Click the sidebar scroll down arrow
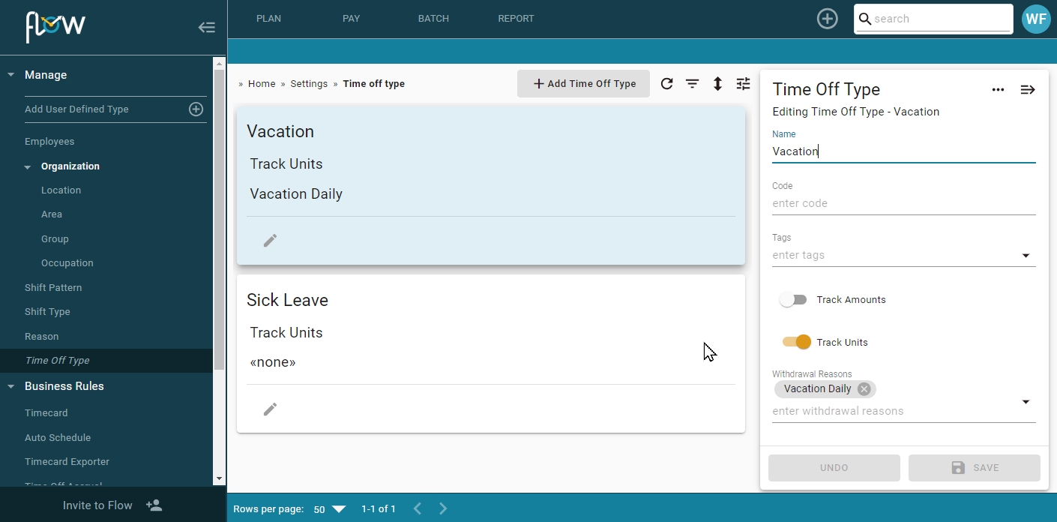 pyautogui.click(x=219, y=478)
